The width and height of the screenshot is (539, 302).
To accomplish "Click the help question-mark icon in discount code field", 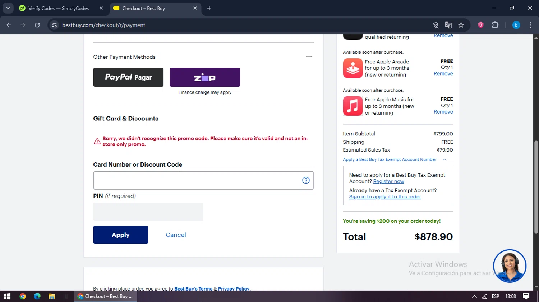I will point(306,180).
